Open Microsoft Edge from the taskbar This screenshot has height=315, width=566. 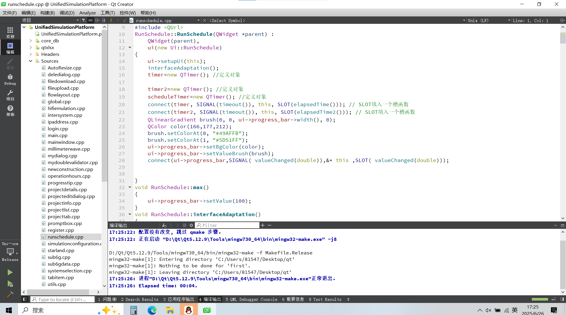coord(152,310)
